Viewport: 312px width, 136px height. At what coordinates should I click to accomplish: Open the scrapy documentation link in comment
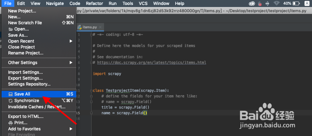152,62
